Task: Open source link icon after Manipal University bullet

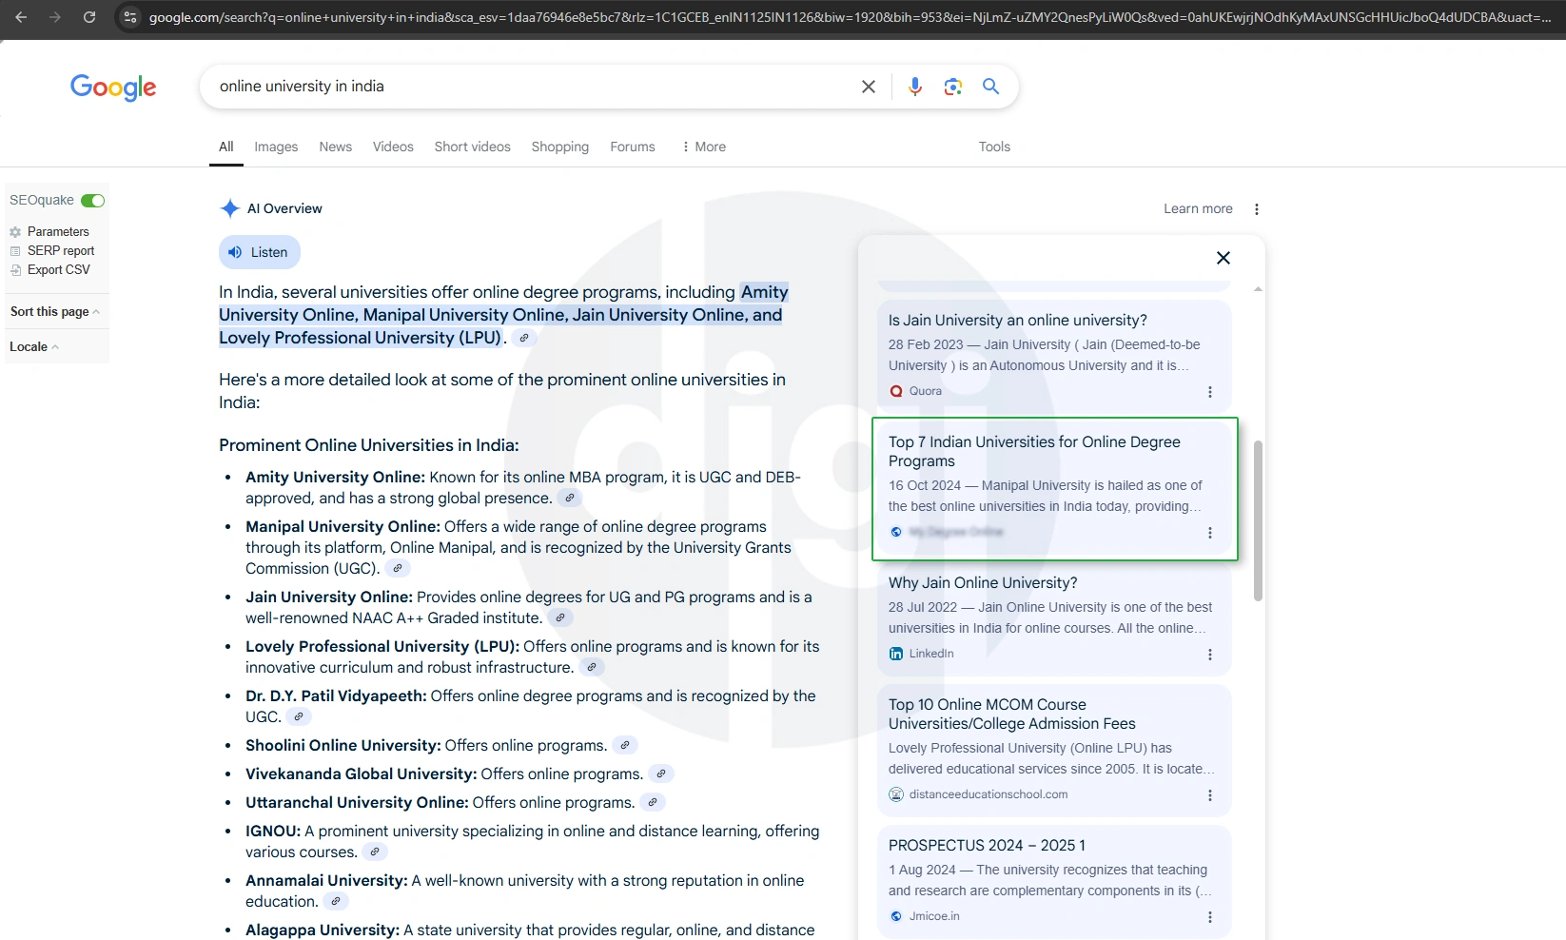Action: [398, 568]
